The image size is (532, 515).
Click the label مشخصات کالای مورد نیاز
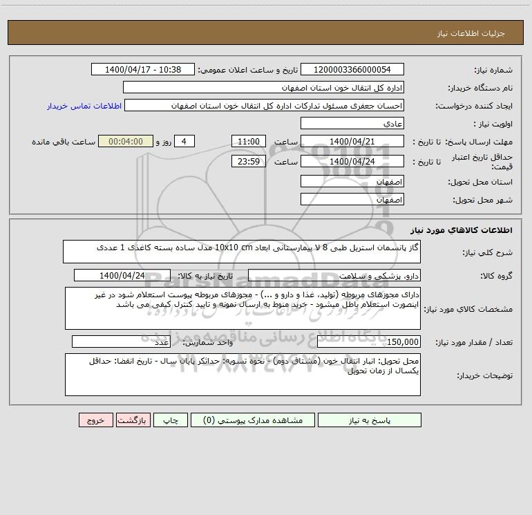pos(468,309)
